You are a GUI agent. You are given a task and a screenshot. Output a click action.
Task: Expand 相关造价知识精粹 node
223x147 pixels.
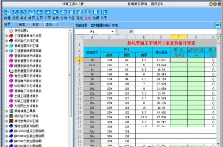click(6, 116)
